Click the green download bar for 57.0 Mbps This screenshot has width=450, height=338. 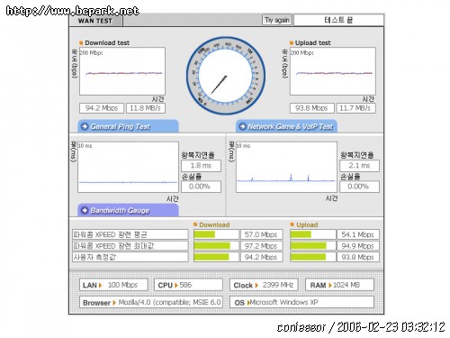(204, 234)
